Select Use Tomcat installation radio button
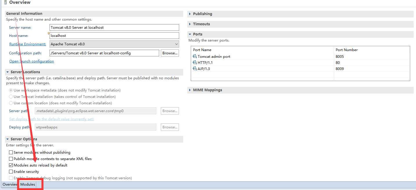The width and height of the screenshot is (416, 190). pyautogui.click(x=11, y=96)
